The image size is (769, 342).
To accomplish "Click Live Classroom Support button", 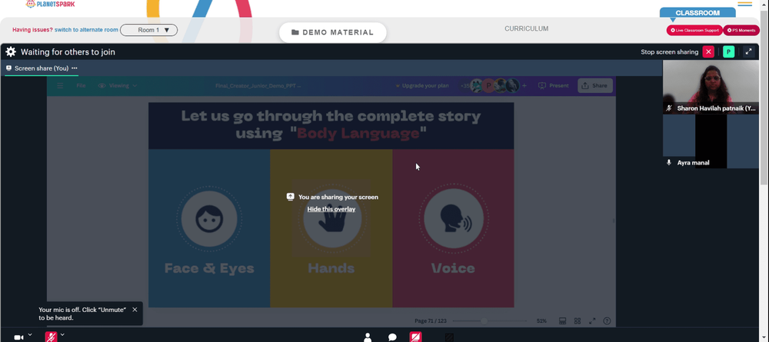I will pyautogui.click(x=694, y=31).
